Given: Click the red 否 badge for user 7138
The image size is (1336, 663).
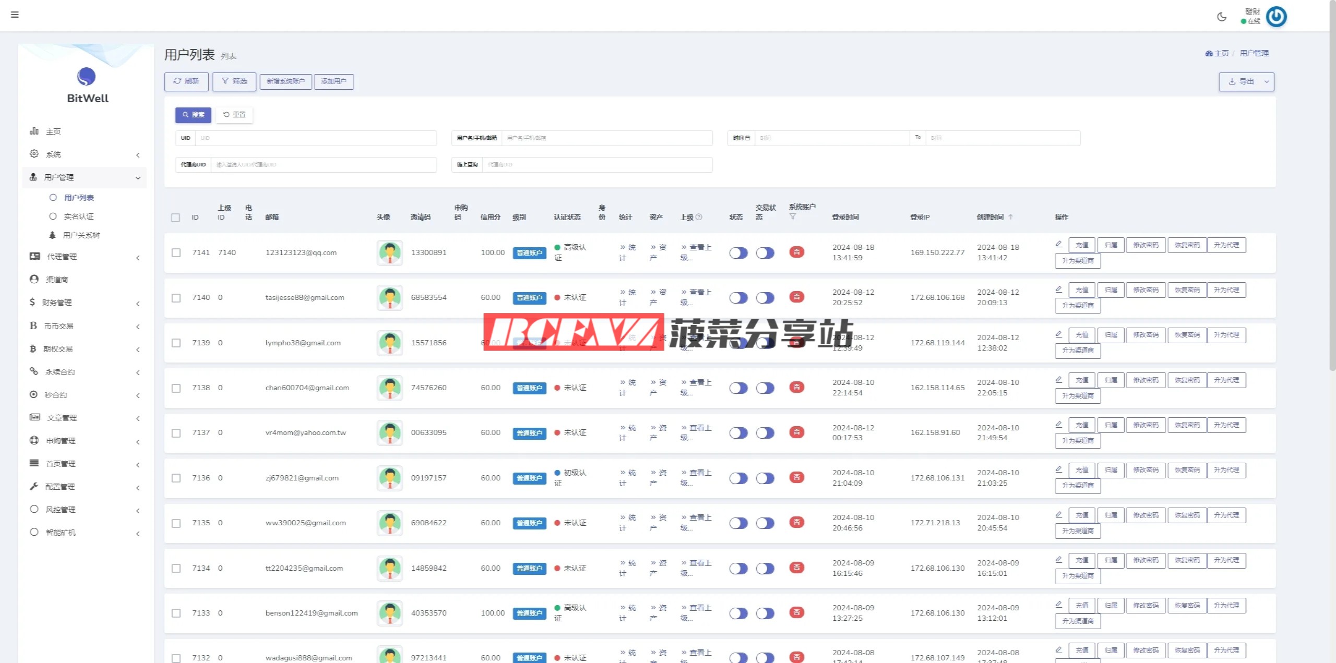Looking at the screenshot, I should click(x=796, y=387).
